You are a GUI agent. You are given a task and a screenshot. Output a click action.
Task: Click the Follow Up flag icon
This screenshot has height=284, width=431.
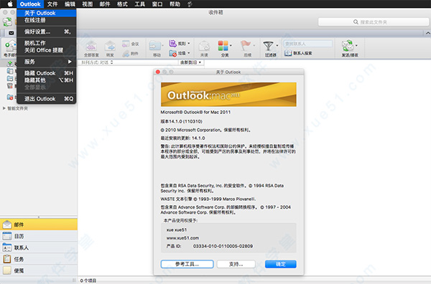245,46
